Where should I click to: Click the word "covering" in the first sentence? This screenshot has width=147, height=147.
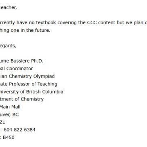point(67,23)
